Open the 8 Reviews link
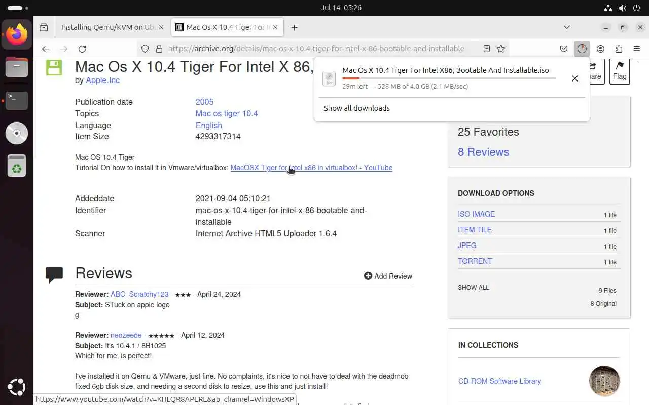This screenshot has width=649, height=405. tap(483, 152)
